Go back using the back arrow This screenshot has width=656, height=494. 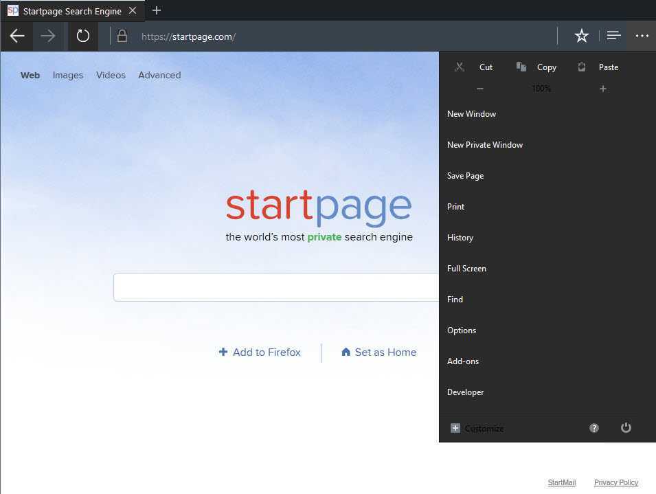[16, 36]
